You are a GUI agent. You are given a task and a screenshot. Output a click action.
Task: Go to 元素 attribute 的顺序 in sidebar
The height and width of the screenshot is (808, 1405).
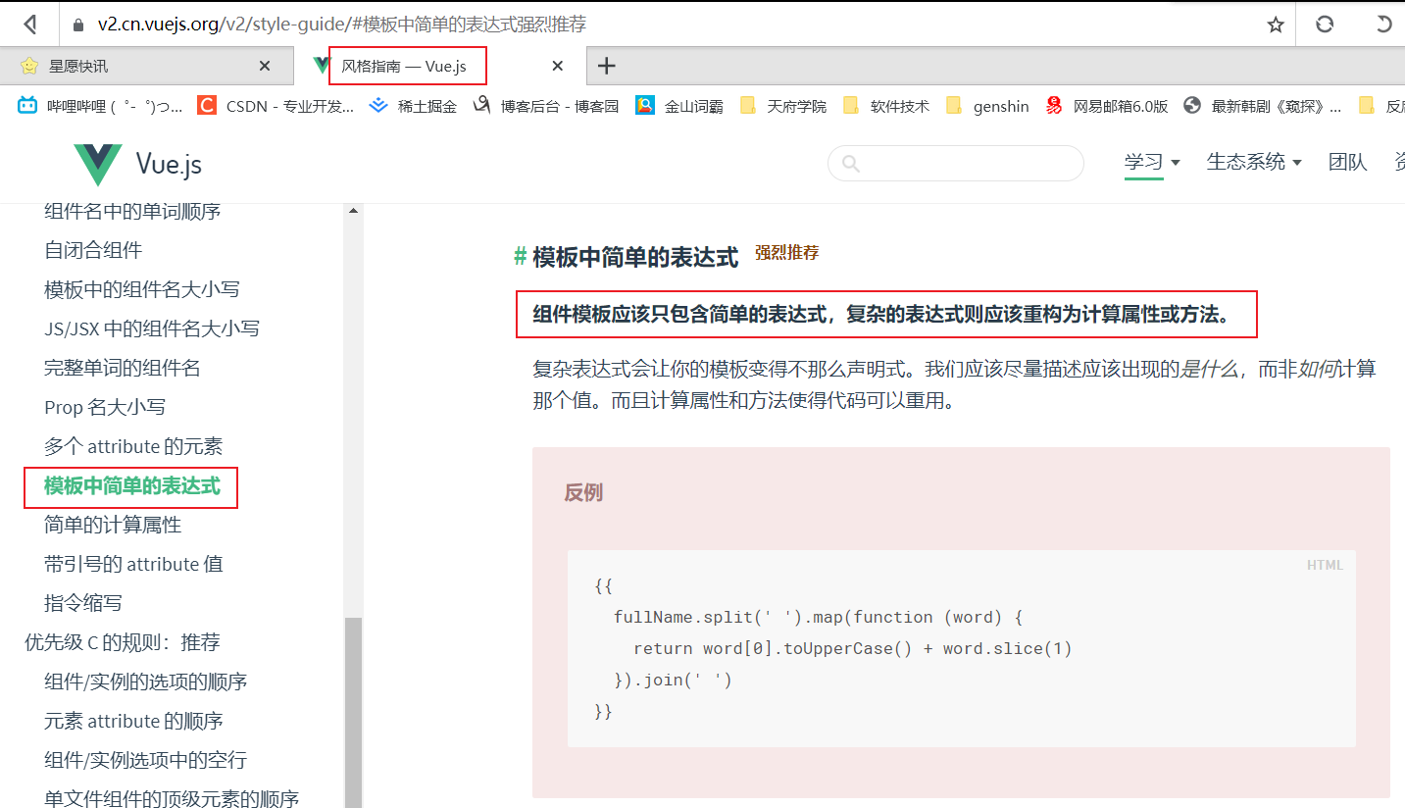(133, 721)
